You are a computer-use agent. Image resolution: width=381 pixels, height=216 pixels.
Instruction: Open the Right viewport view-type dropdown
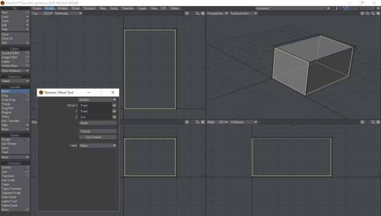(223, 122)
